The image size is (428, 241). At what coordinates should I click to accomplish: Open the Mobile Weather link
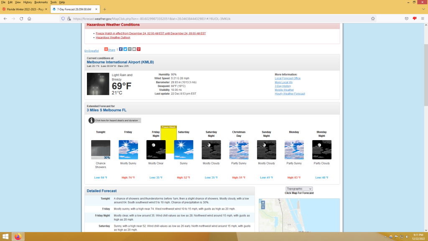(284, 90)
